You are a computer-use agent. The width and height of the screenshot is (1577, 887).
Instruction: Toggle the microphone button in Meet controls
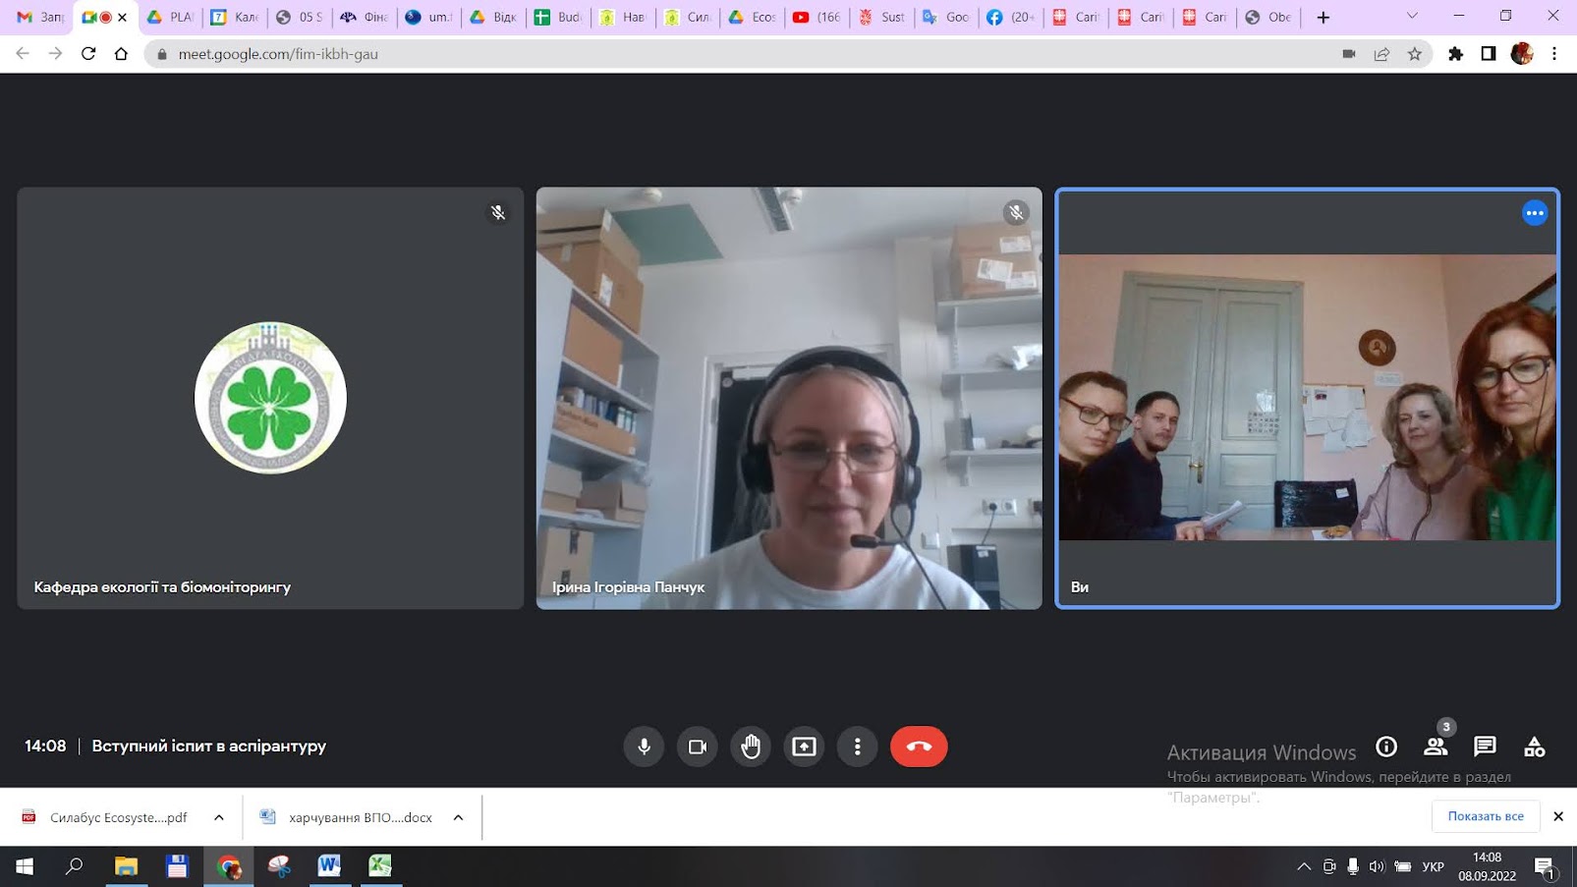point(644,747)
